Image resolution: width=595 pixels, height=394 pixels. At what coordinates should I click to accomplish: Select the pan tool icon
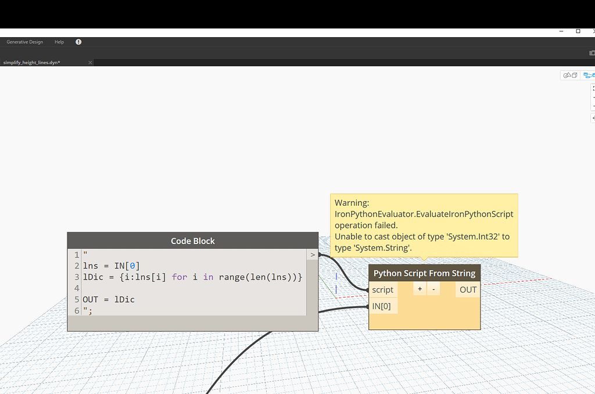pyautogui.click(x=593, y=118)
